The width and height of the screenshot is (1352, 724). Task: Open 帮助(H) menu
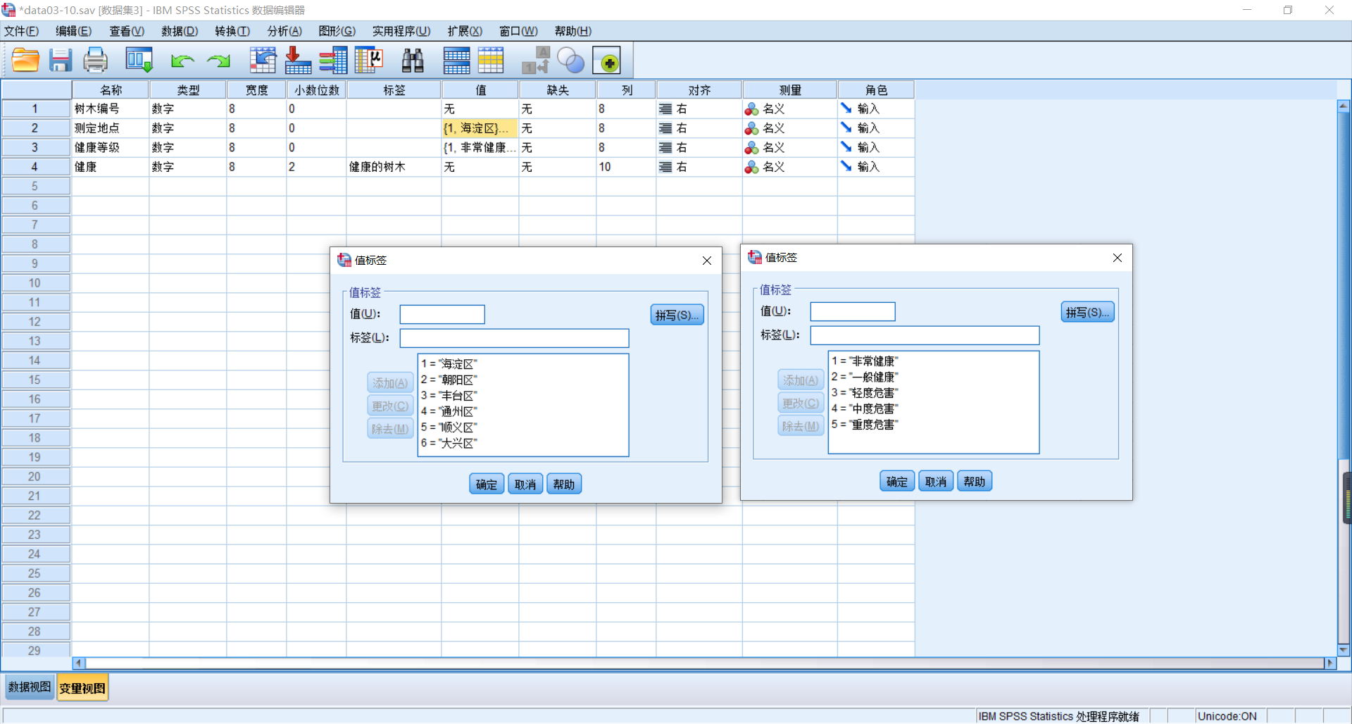point(572,31)
